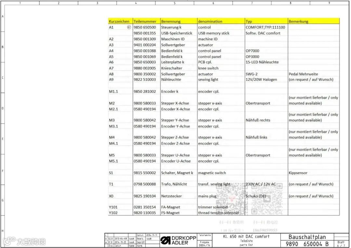Select the Softw. DAC comfort cell

pos(263,33)
